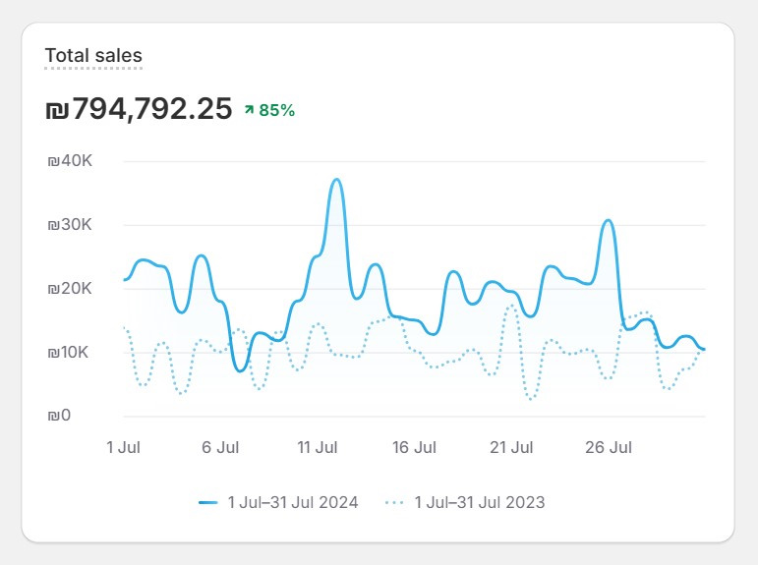Click the 26 Jul x-axis label
The image size is (758, 565).
[x=608, y=448]
